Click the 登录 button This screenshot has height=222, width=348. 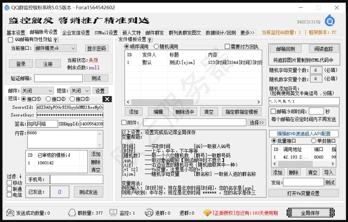(x=21, y=64)
